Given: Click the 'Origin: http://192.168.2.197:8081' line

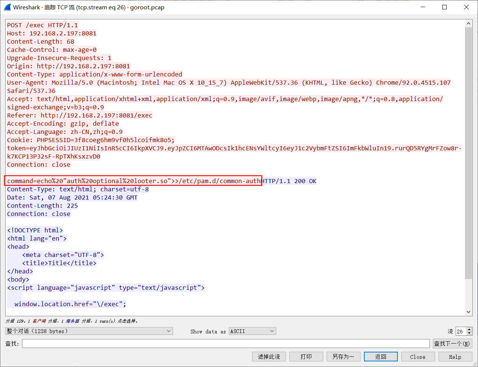Looking at the screenshot, I should pyautogui.click(x=69, y=66).
